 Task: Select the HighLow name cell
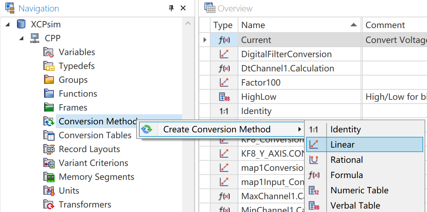click(300, 97)
